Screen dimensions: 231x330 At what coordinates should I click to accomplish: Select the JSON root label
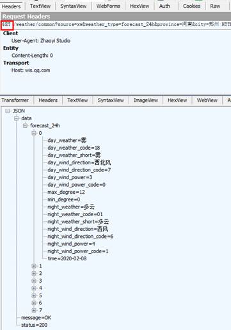19,111
